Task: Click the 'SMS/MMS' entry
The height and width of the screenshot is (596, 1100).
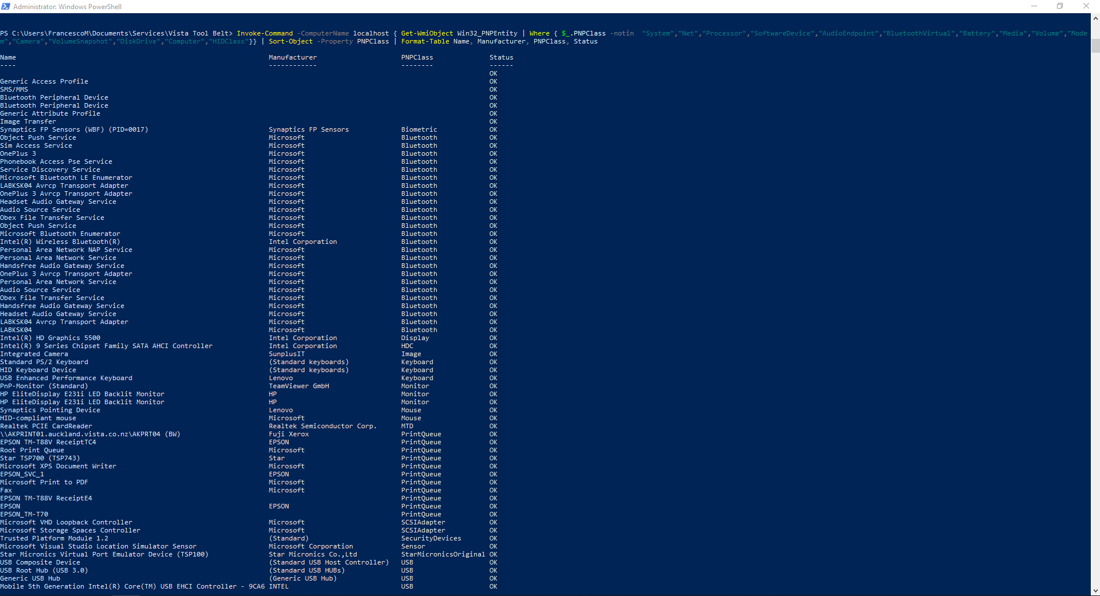Action: point(14,89)
